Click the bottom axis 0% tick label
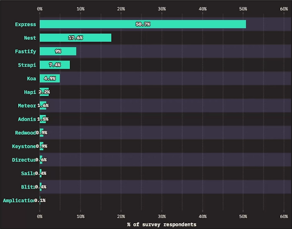Image resolution: width=292 pixels, height=229 pixels. point(40,216)
